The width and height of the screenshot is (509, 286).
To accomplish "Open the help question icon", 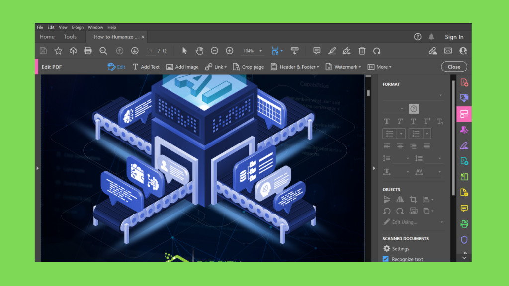I will click(418, 37).
